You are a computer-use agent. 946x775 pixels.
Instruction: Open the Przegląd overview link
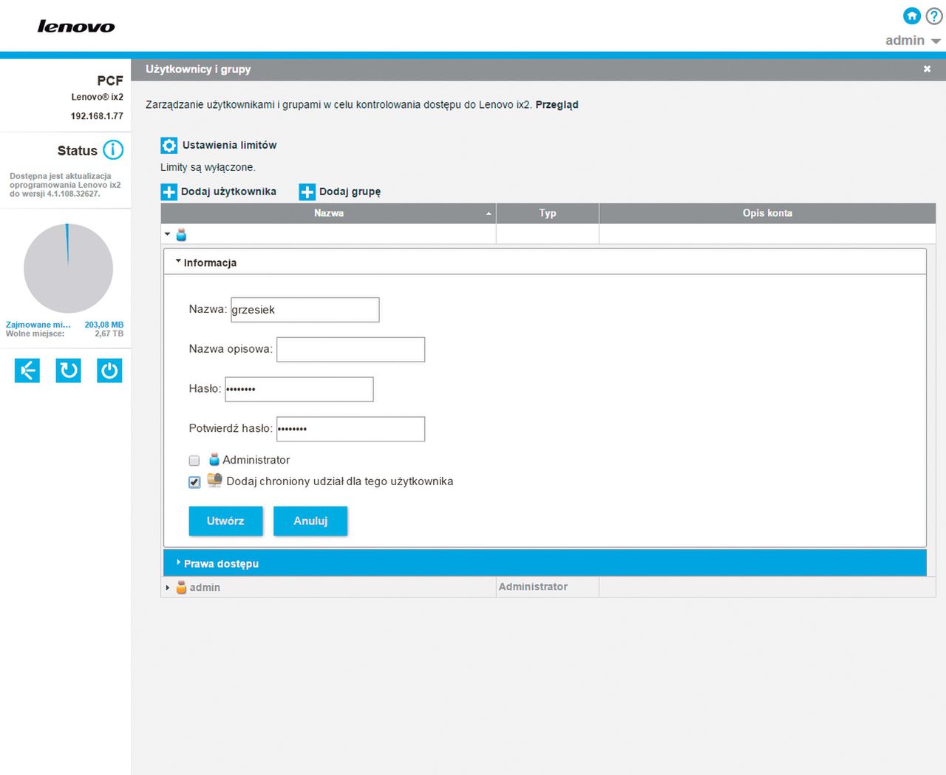click(557, 105)
